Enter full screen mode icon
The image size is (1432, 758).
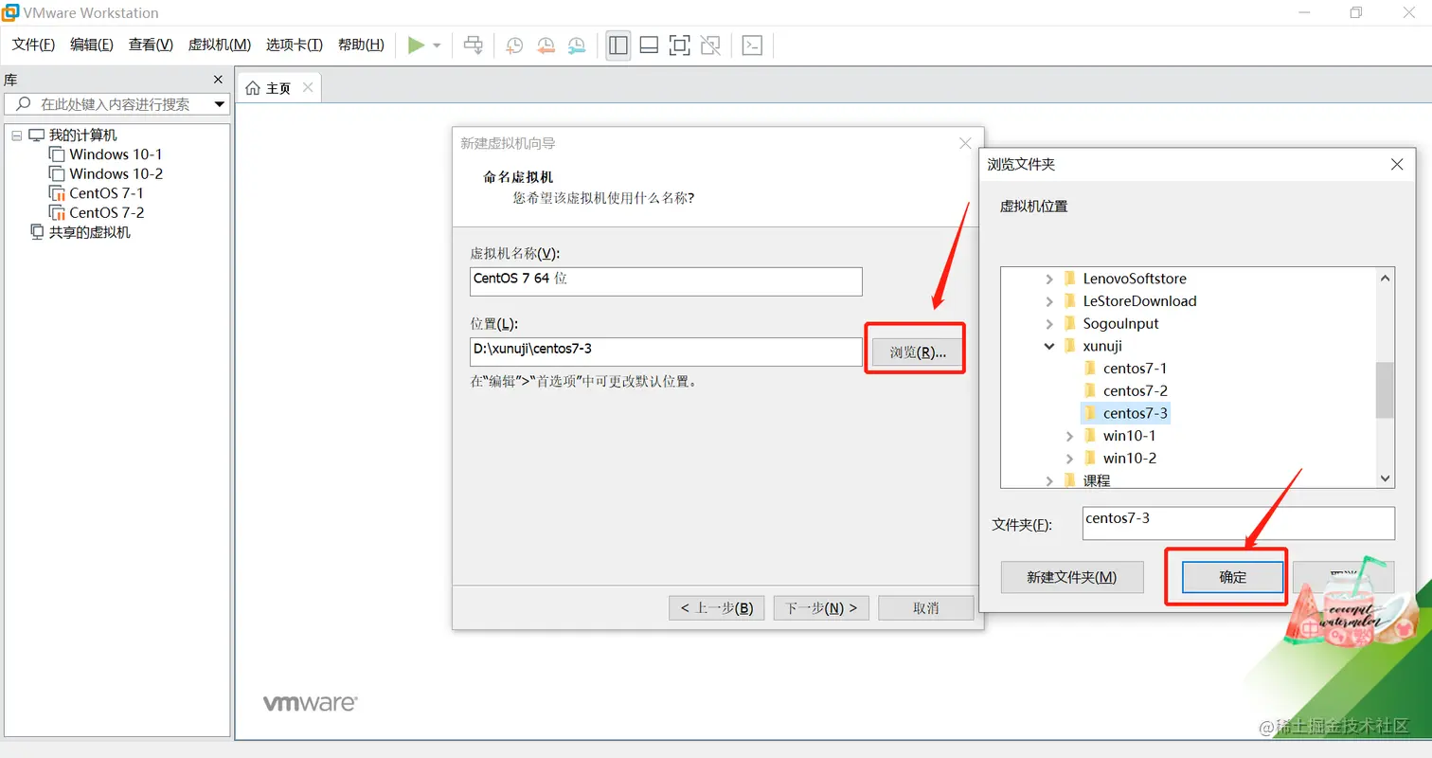(679, 45)
